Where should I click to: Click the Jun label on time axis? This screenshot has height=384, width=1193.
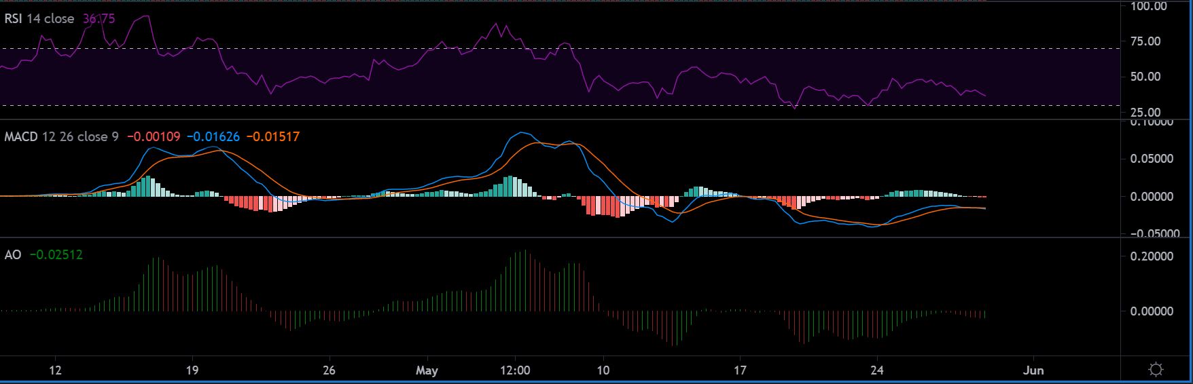pos(1033,370)
